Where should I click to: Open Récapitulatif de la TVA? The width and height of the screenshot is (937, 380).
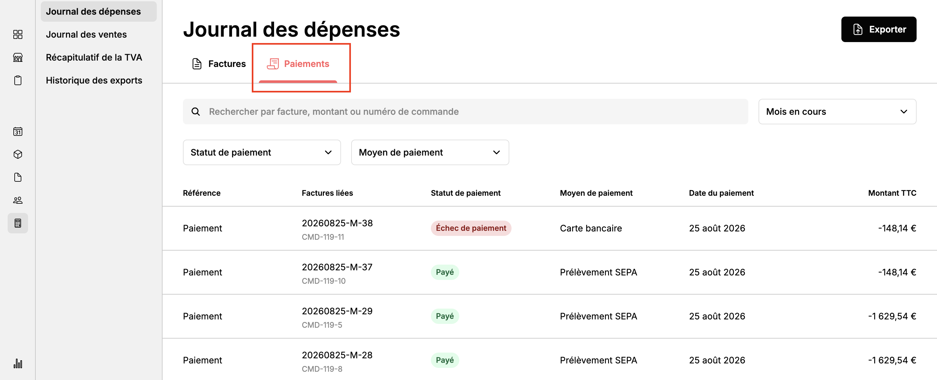coord(94,57)
